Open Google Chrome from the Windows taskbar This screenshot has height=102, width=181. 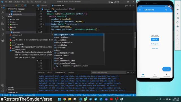click(x=65, y=99)
